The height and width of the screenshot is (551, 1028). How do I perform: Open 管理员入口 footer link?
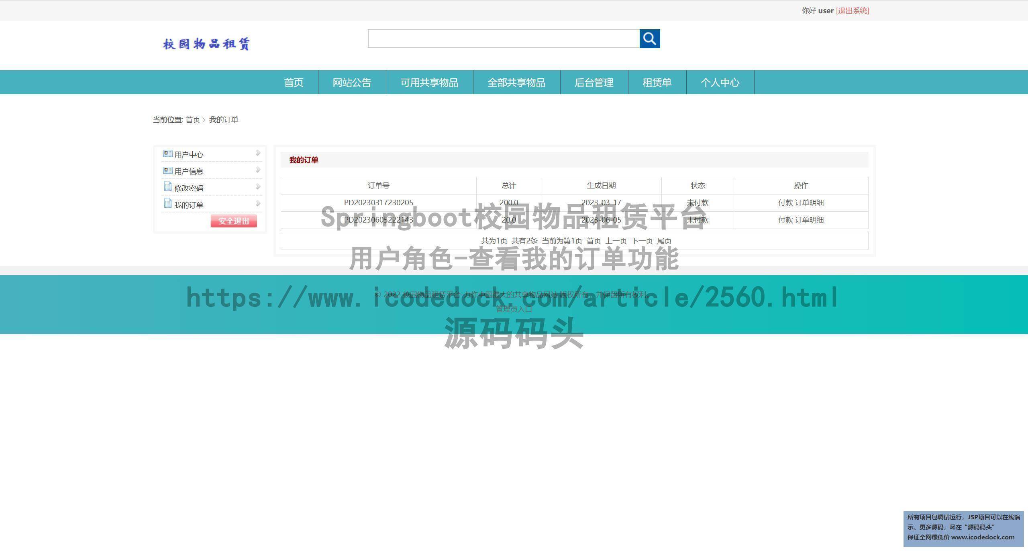pos(514,309)
